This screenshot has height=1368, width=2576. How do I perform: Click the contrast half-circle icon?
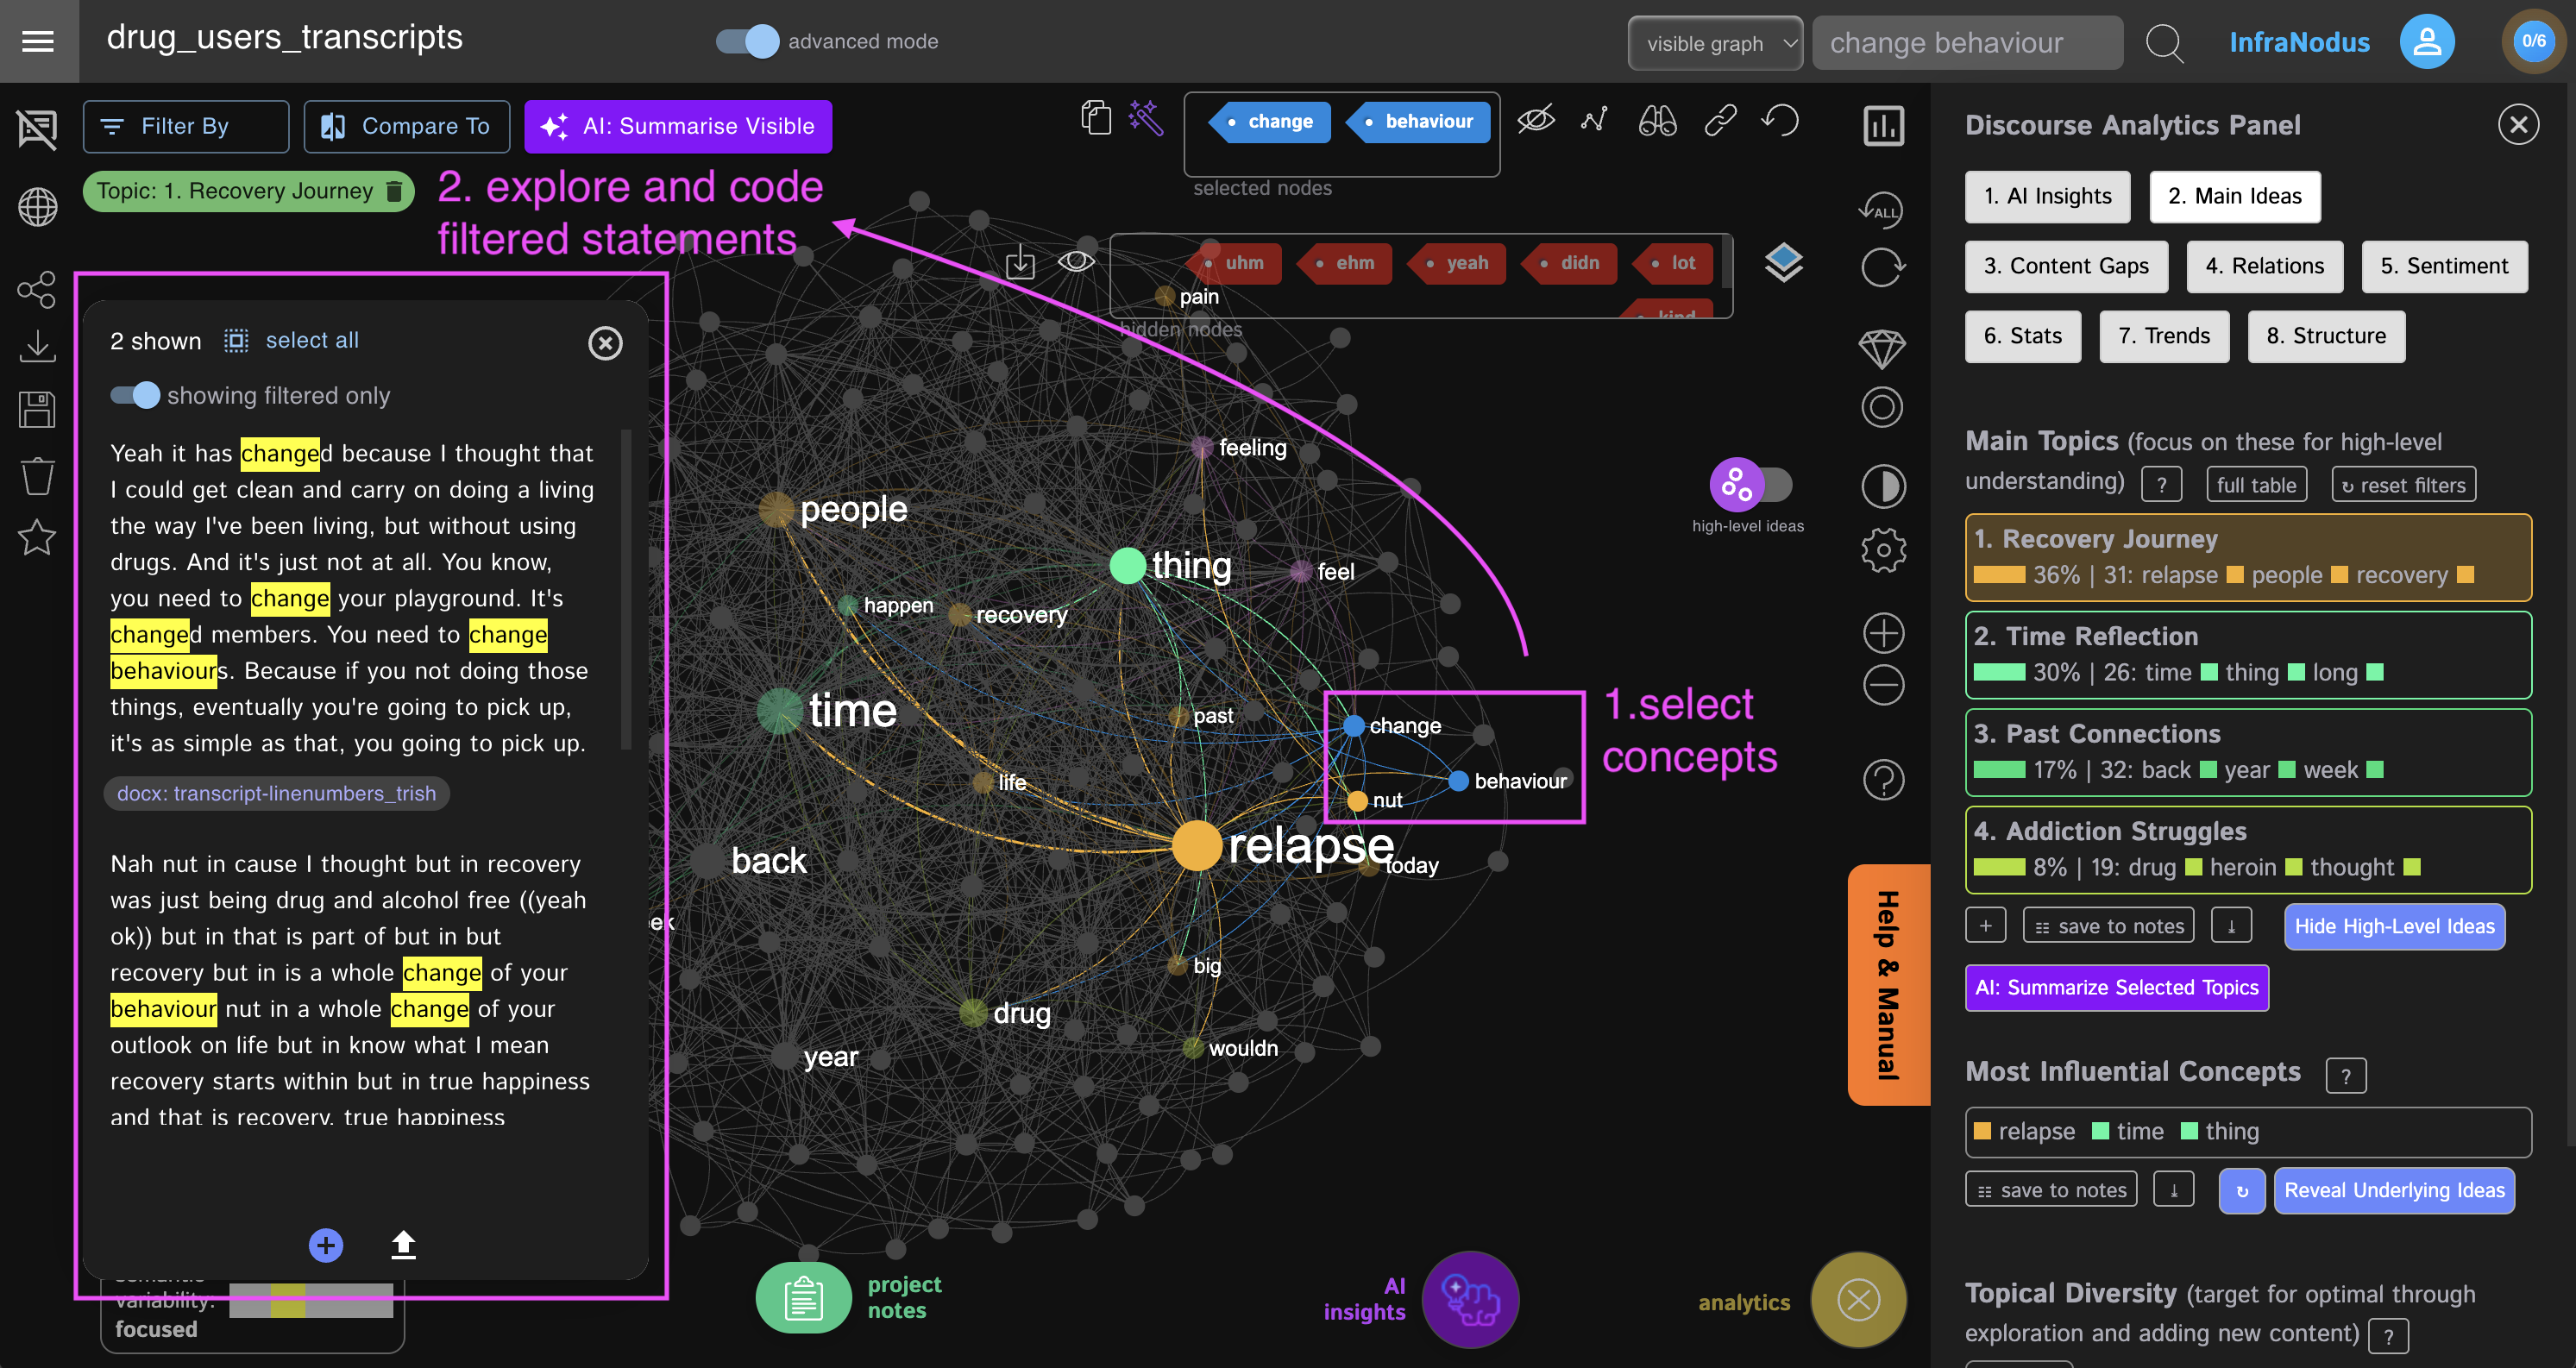1883,487
